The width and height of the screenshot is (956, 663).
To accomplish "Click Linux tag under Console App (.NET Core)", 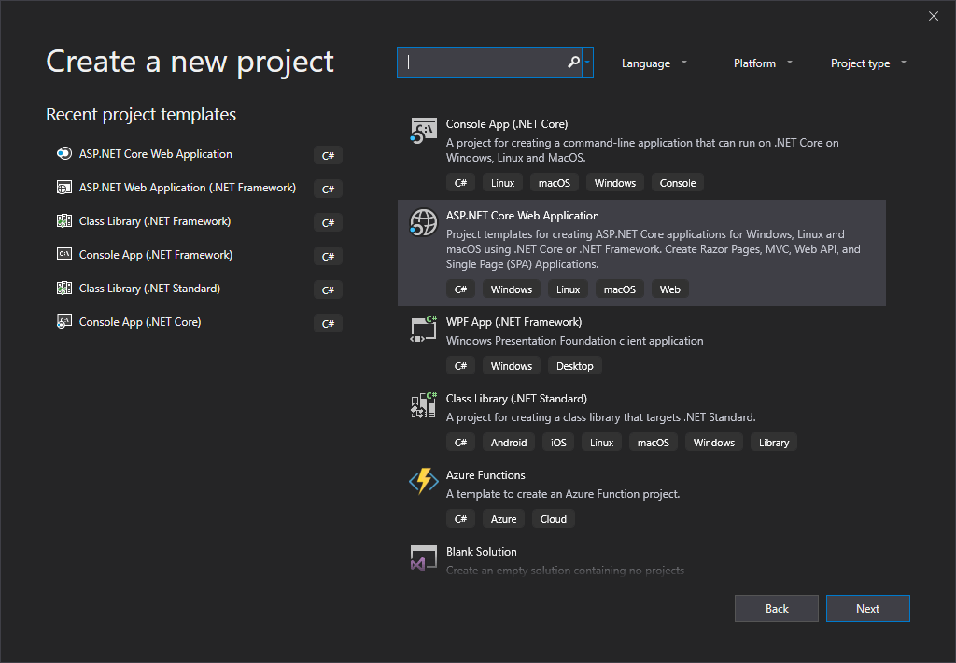I will click(x=502, y=183).
